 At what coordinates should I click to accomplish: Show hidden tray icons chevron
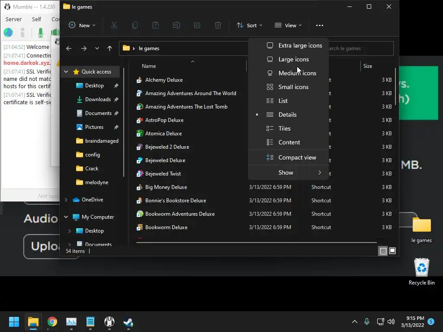[355, 322]
